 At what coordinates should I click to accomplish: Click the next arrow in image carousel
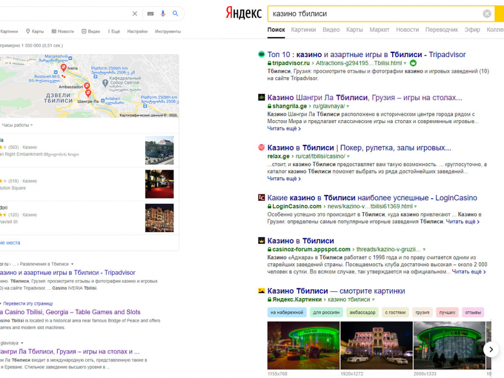[x=491, y=349]
